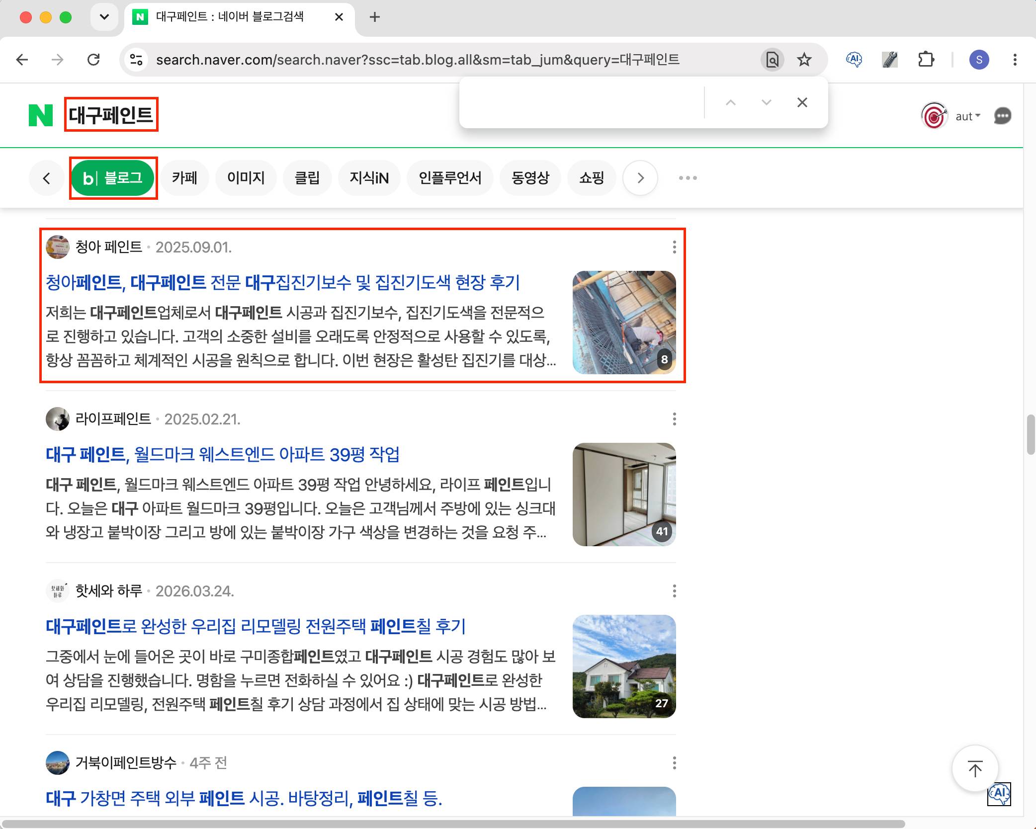Open more search options ellipsis
Screen dimensions: 1036x829
coord(688,178)
